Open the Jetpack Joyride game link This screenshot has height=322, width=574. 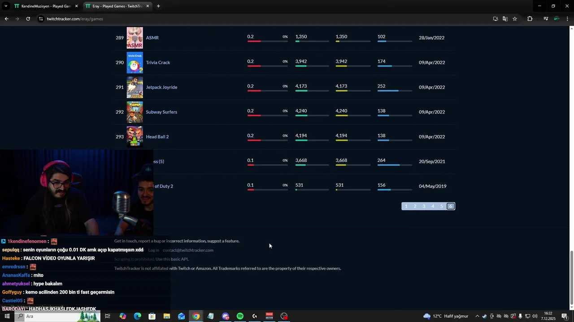(x=161, y=87)
